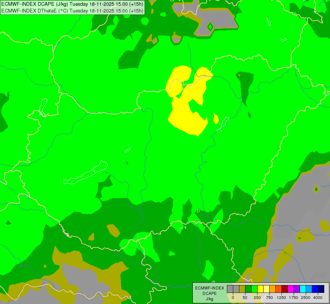
Task: Select the pale yellow legend swatch
Action: [266, 289]
